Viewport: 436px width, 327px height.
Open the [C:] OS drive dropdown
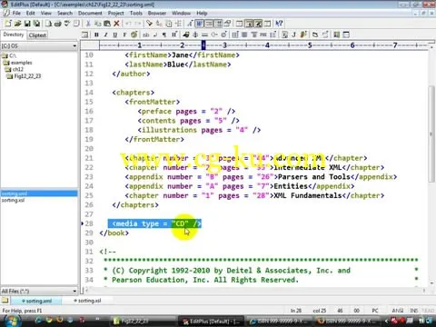coord(39,46)
